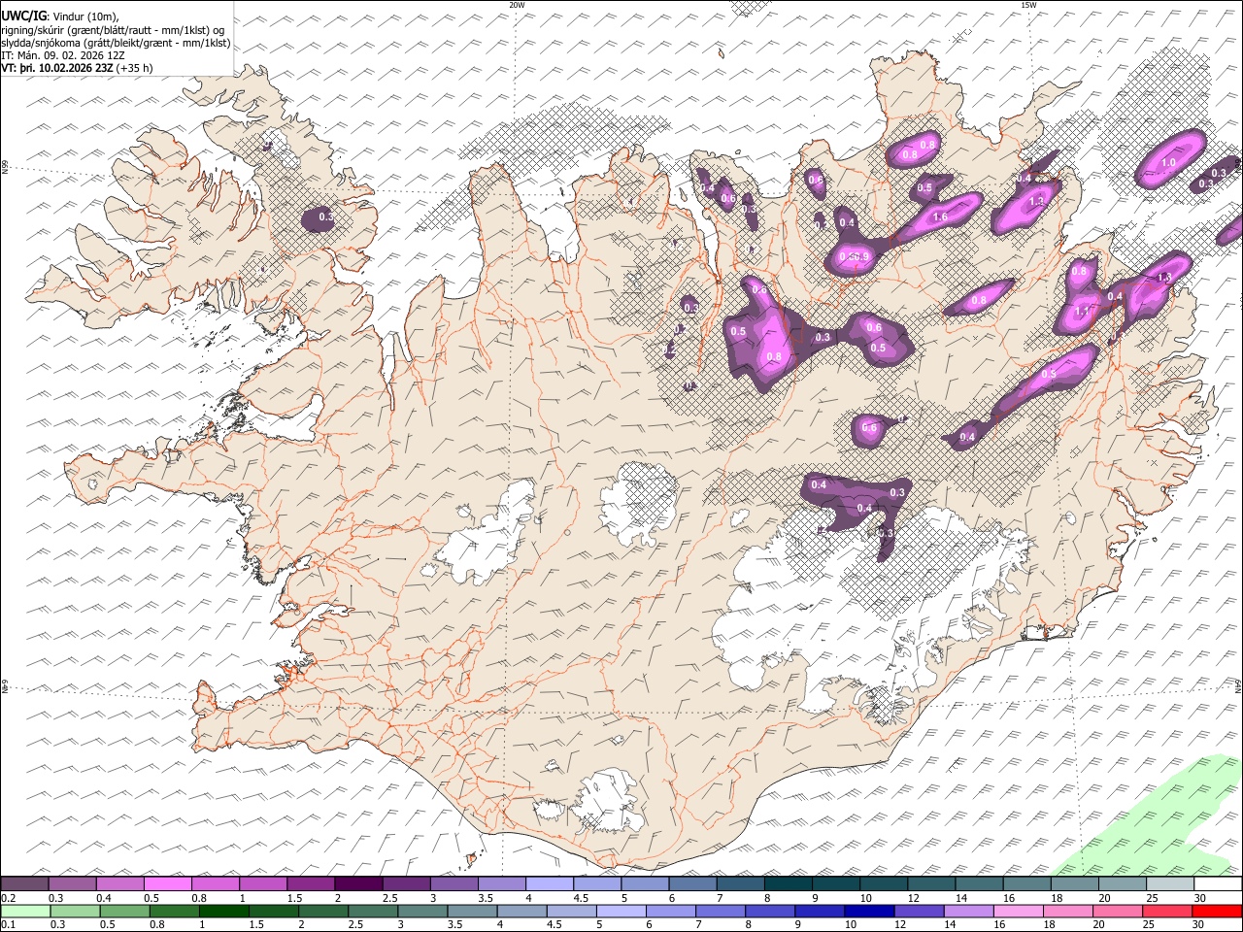This screenshot has width=1243, height=932.
Task: Click the '15W' longitude label
Action: click(x=1028, y=5)
